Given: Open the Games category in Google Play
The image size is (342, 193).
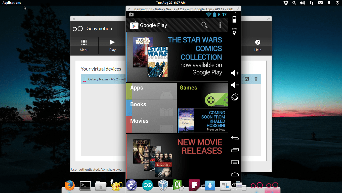Looking at the screenshot, I should (x=203, y=95).
